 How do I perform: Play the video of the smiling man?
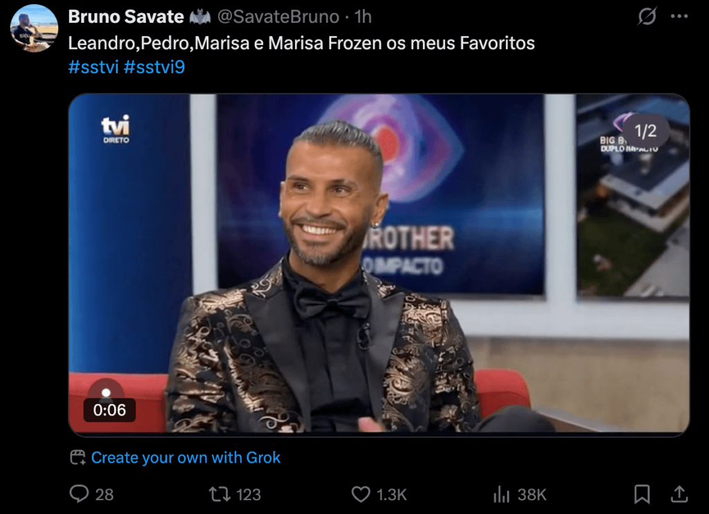[378, 263]
